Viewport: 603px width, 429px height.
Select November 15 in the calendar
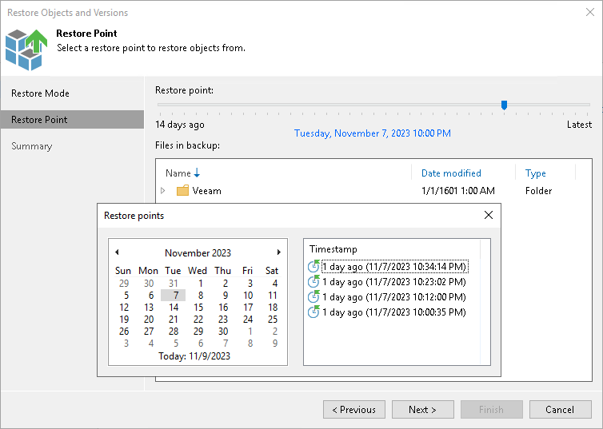(x=198, y=308)
